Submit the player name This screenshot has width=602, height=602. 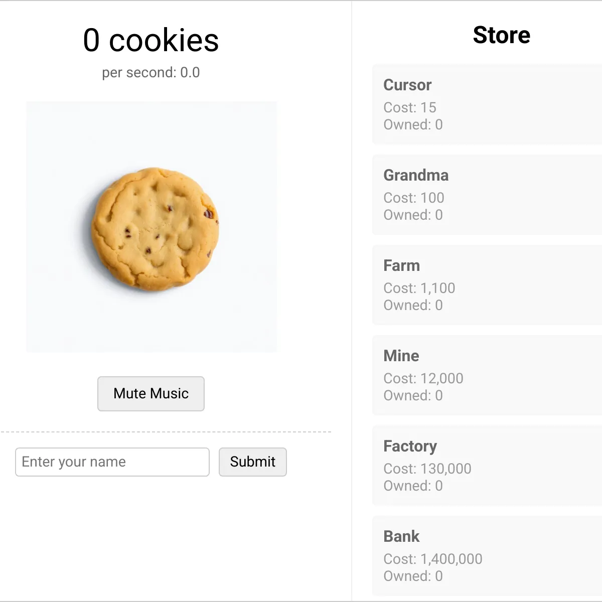(x=253, y=462)
